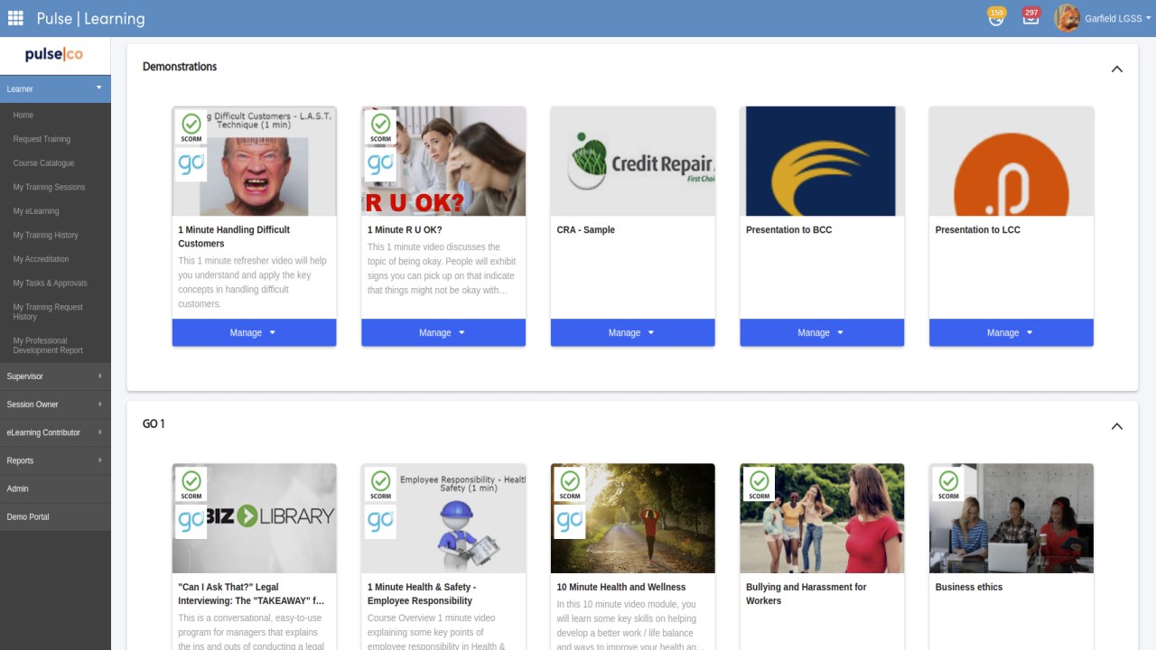This screenshot has width=1156, height=650.
Task: Open 1 Minute Handling Difficult Customers title
Action: tap(234, 237)
